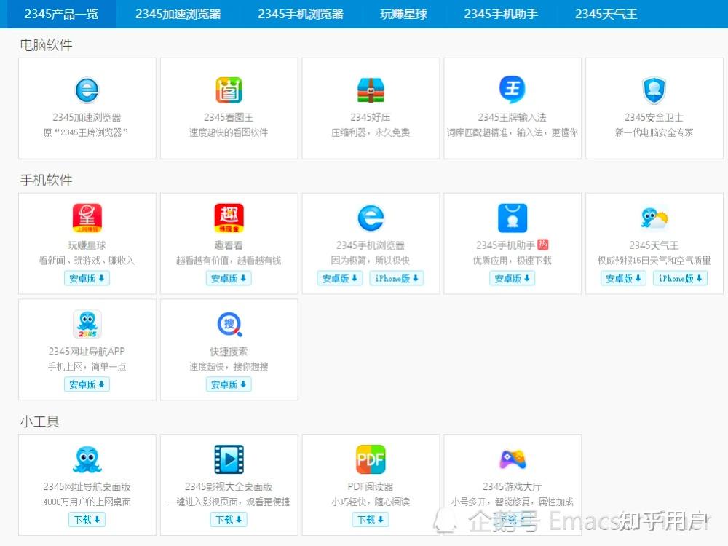
Task: Click the 2345王牌输入法 icon
Action: pyautogui.click(x=512, y=89)
